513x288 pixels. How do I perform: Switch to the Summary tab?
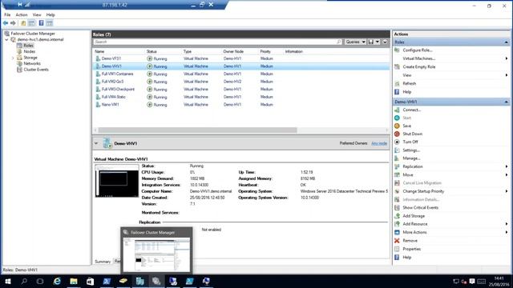pyautogui.click(x=103, y=262)
